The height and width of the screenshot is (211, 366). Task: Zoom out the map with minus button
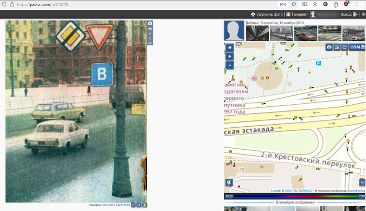coord(230,65)
